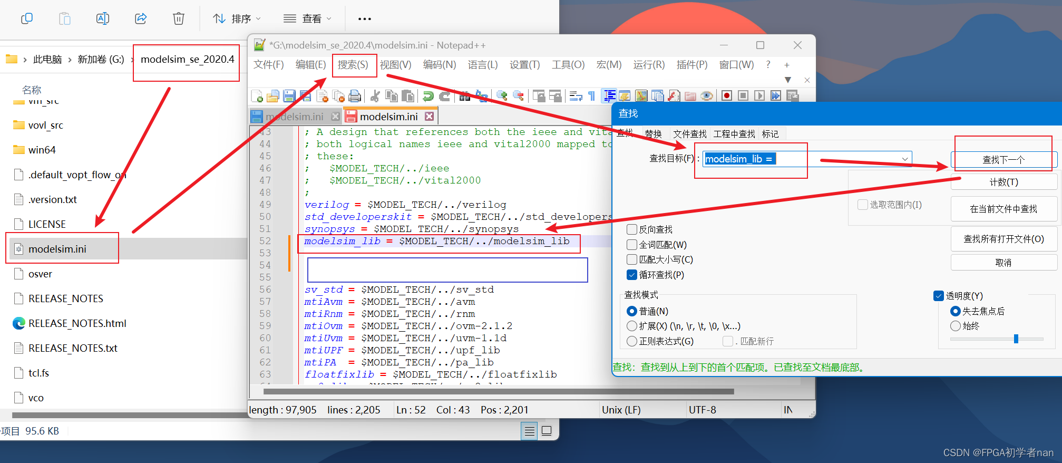Open the Function List icon
Screen dimensions: 1062x463
click(674, 96)
